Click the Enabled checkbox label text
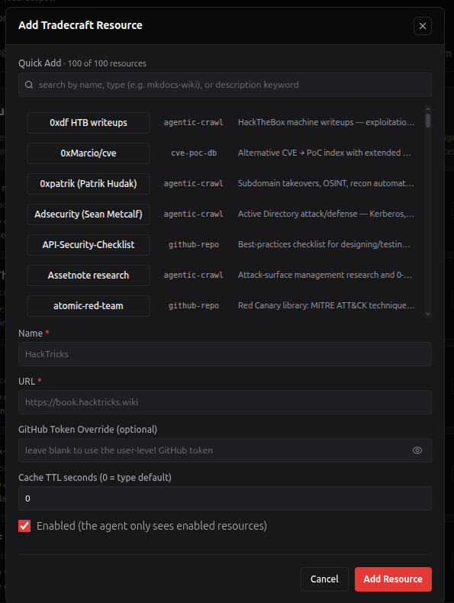The image size is (454, 603). 152,526
